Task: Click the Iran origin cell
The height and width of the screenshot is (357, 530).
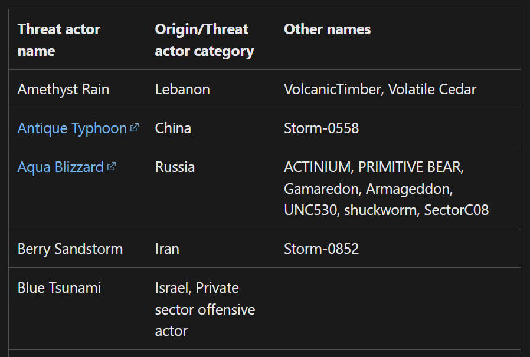Action: [167, 249]
